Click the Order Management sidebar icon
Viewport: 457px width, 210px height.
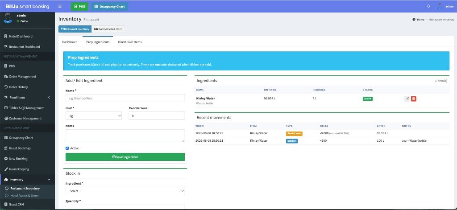click(x=6, y=77)
